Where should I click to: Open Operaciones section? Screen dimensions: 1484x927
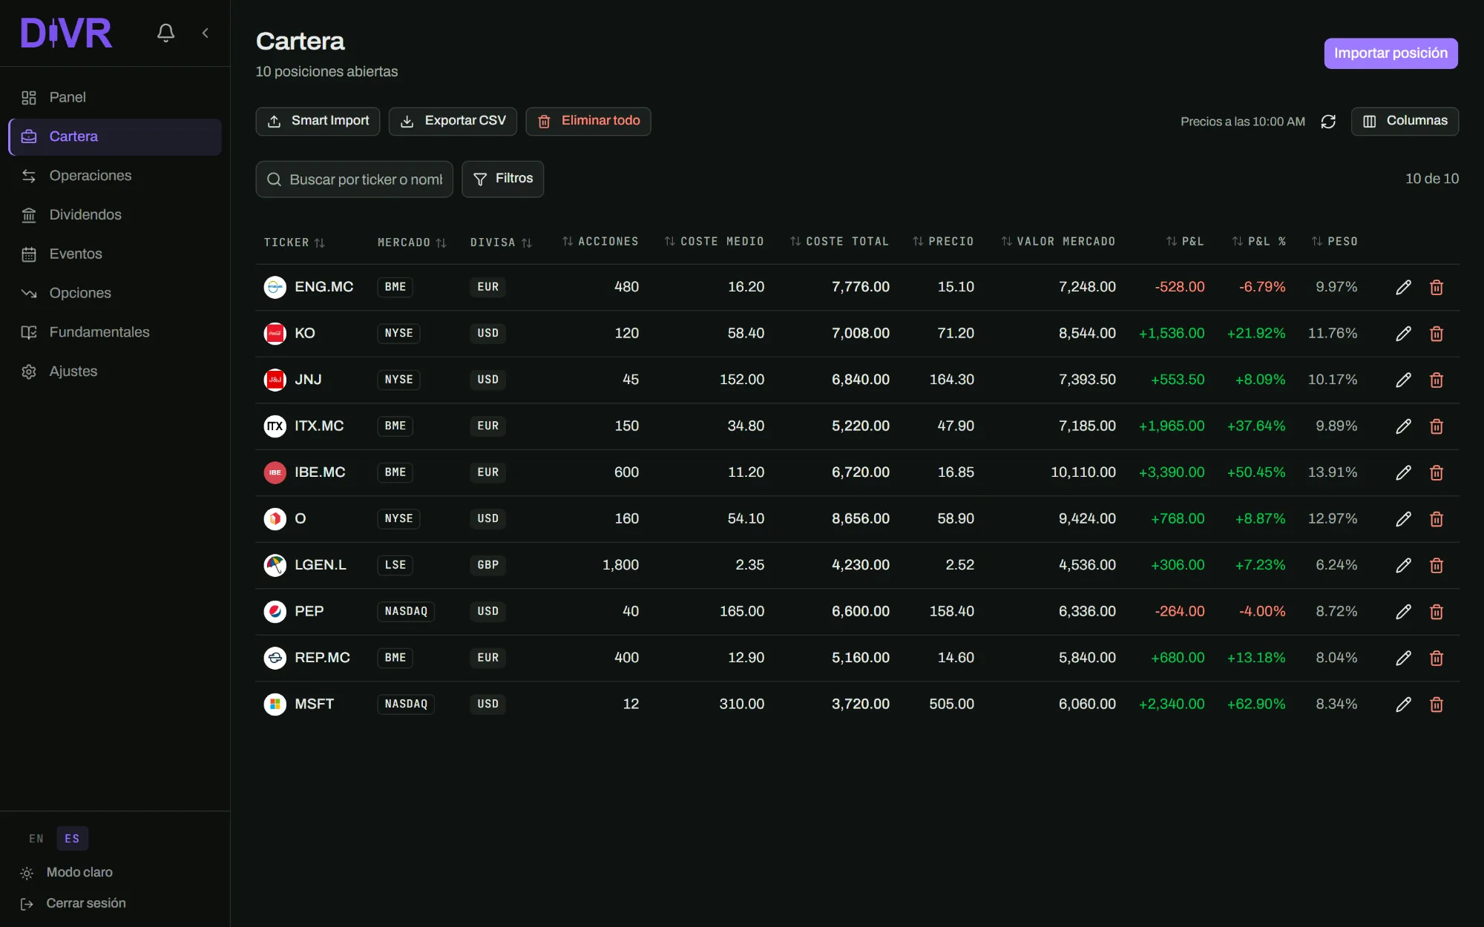click(115, 176)
